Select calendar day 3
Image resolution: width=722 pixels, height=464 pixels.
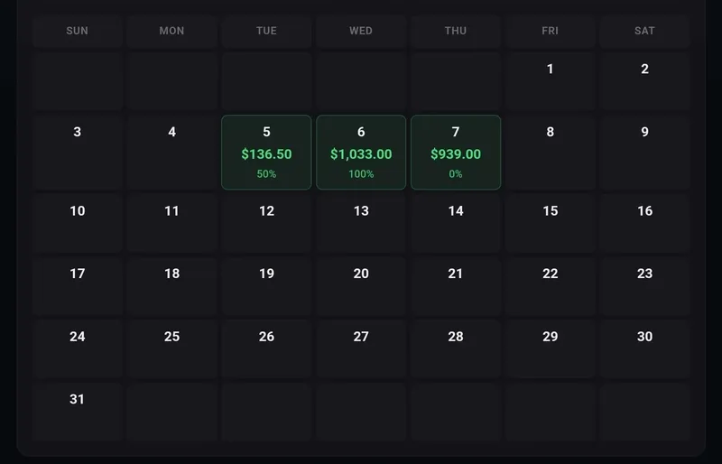coord(78,152)
